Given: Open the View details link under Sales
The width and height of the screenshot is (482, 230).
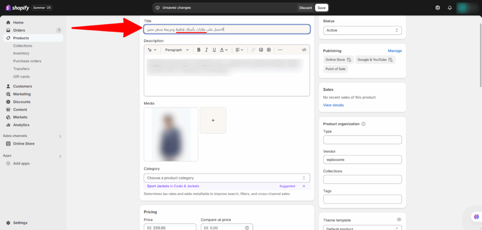Looking at the screenshot, I should tap(333, 105).
